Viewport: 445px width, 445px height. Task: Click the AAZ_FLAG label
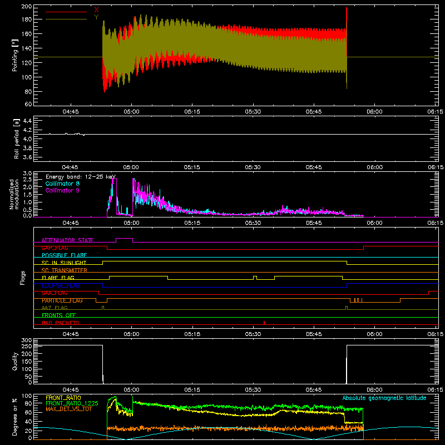coord(55,308)
